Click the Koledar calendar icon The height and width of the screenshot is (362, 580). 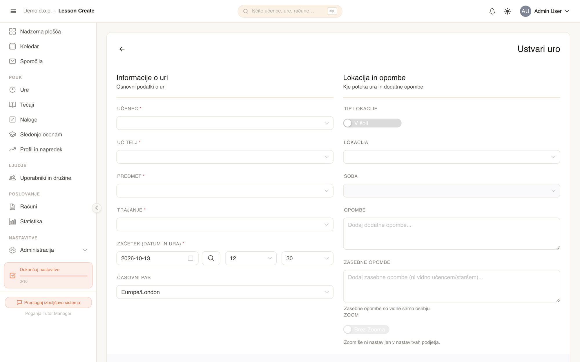click(x=12, y=46)
